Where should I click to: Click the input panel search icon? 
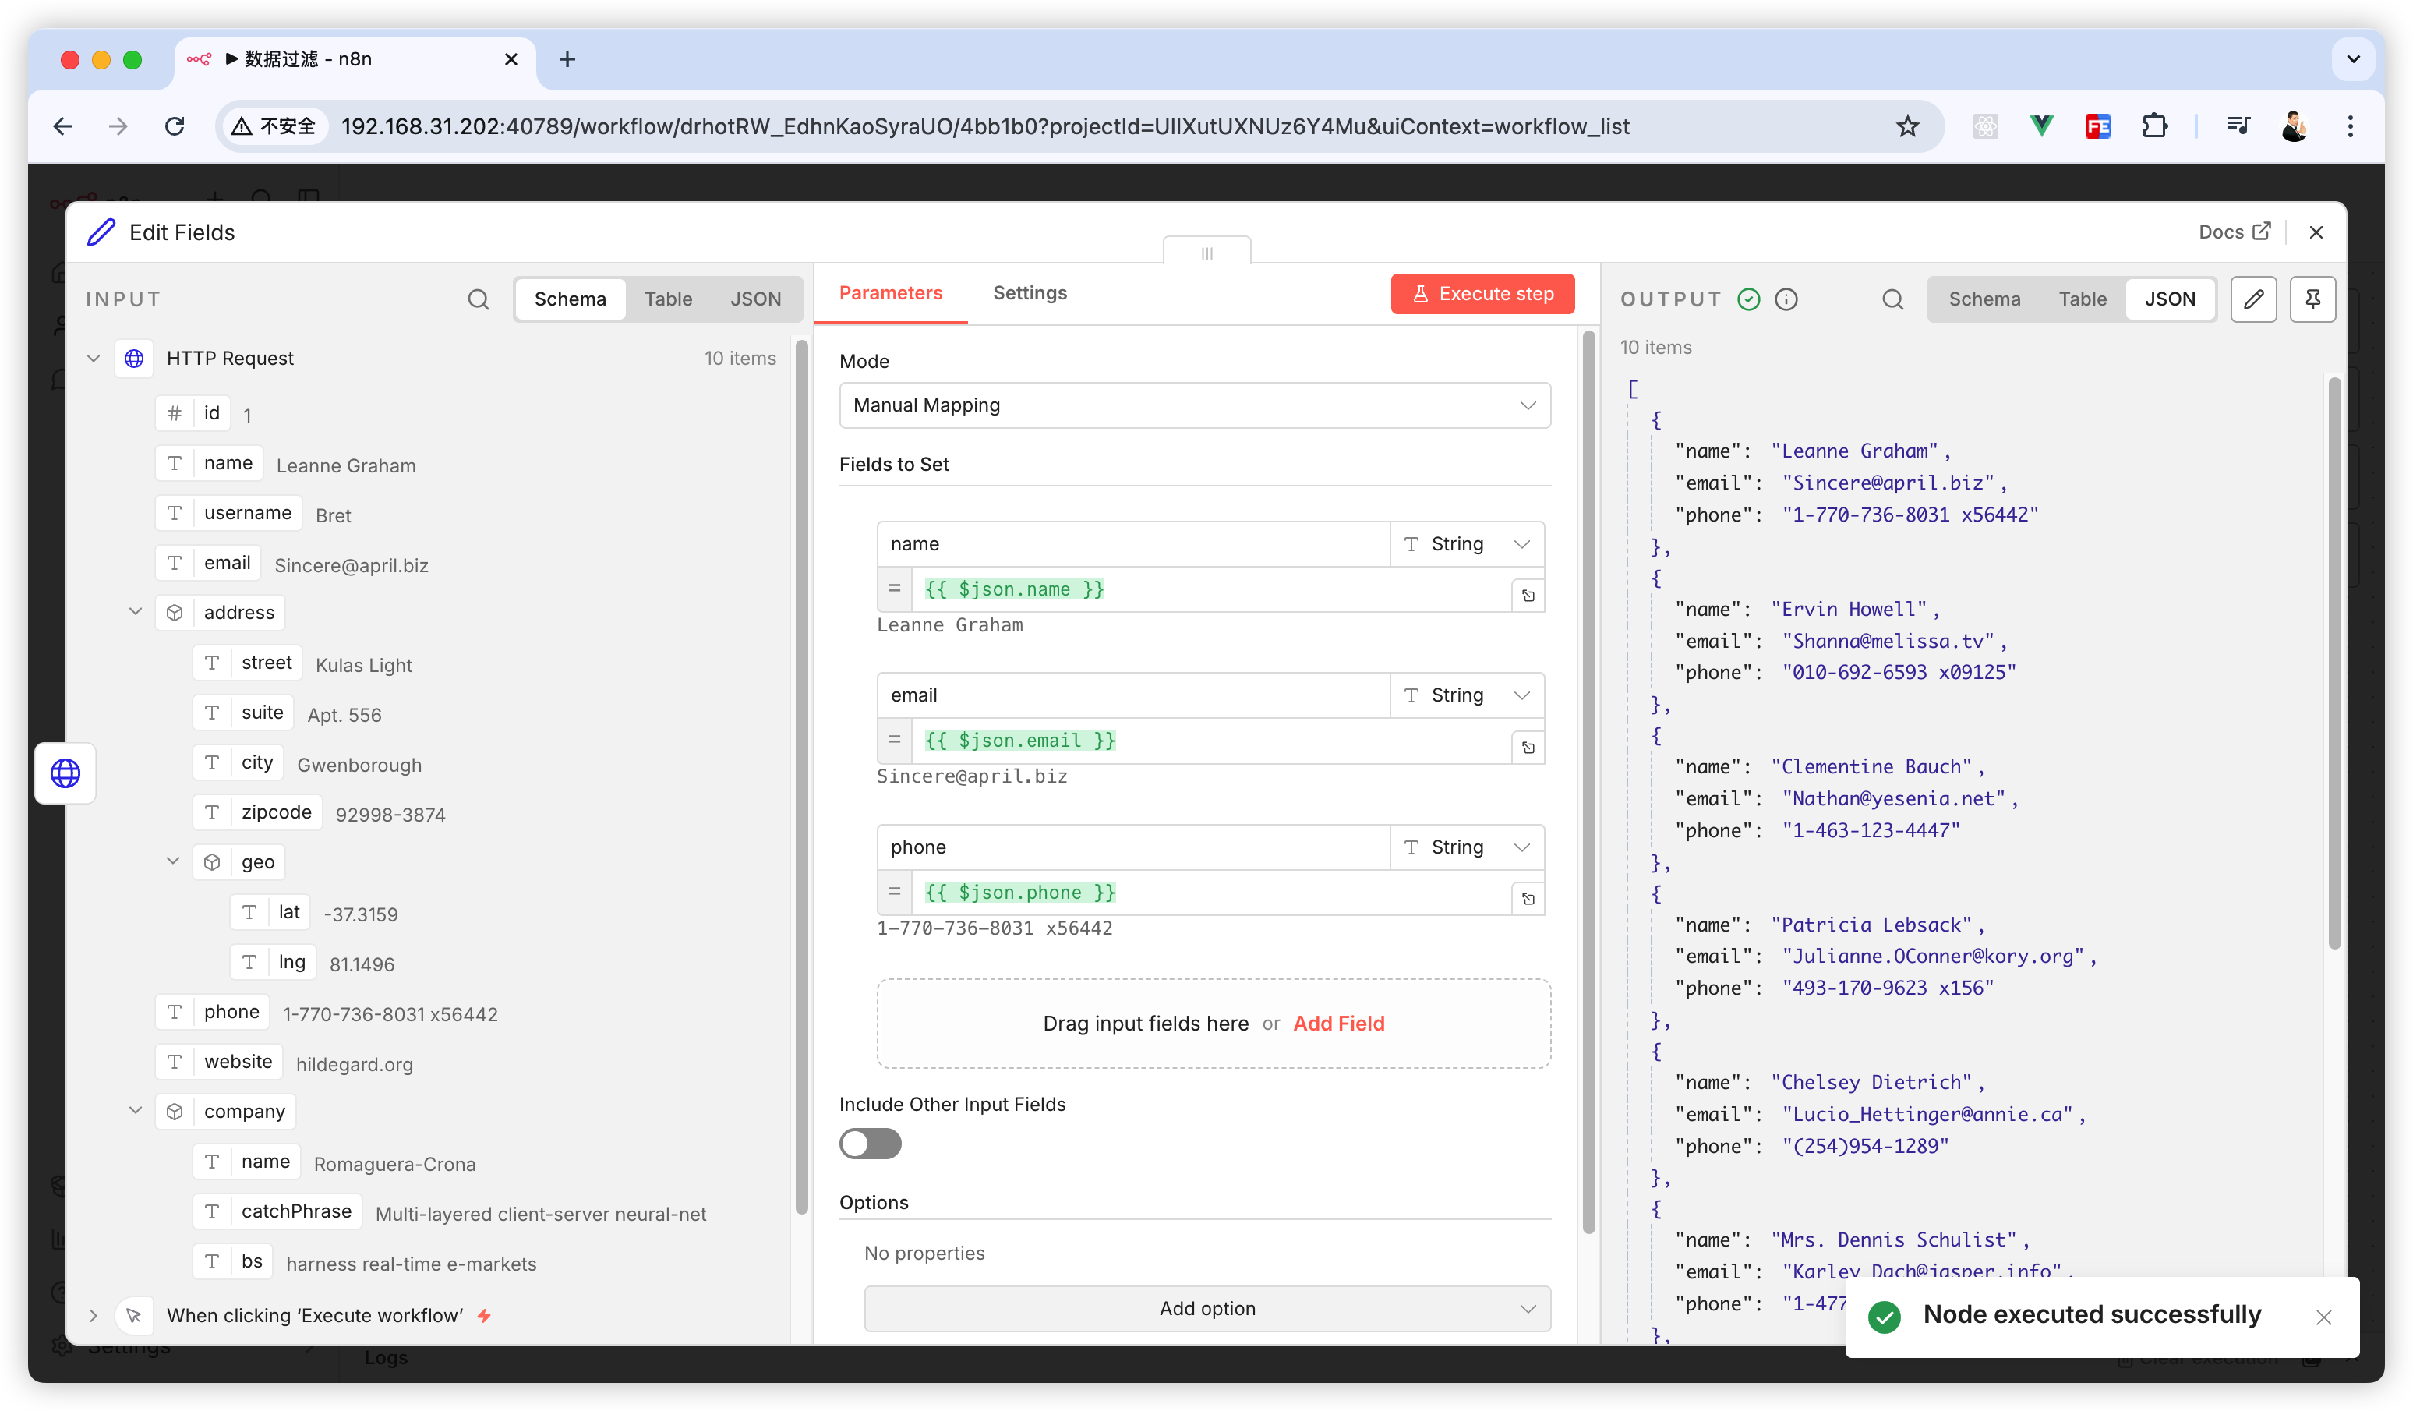click(x=478, y=300)
